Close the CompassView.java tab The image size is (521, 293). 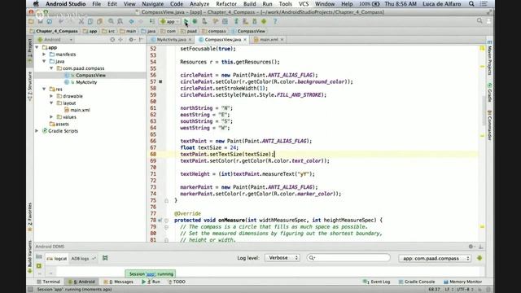click(245, 40)
